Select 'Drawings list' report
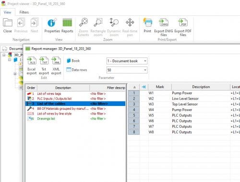The height and width of the screenshot is (182, 240). click(x=46, y=118)
